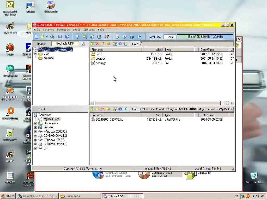This screenshot has width=267, height=200.
Task: Open dropdown arrow beside Open icon
Action: coord(47,36)
